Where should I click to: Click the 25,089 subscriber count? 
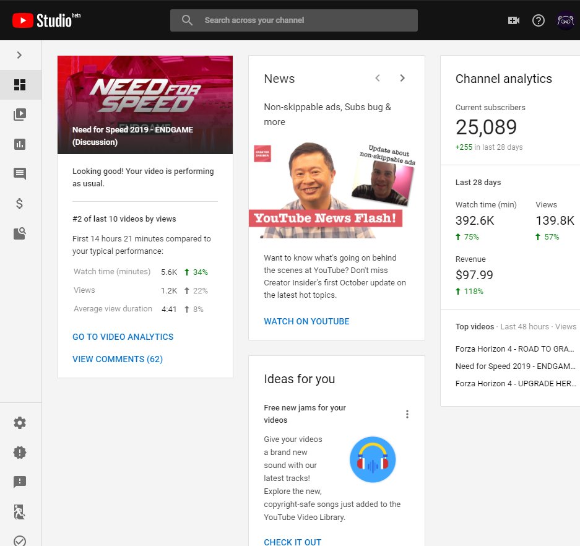click(486, 128)
